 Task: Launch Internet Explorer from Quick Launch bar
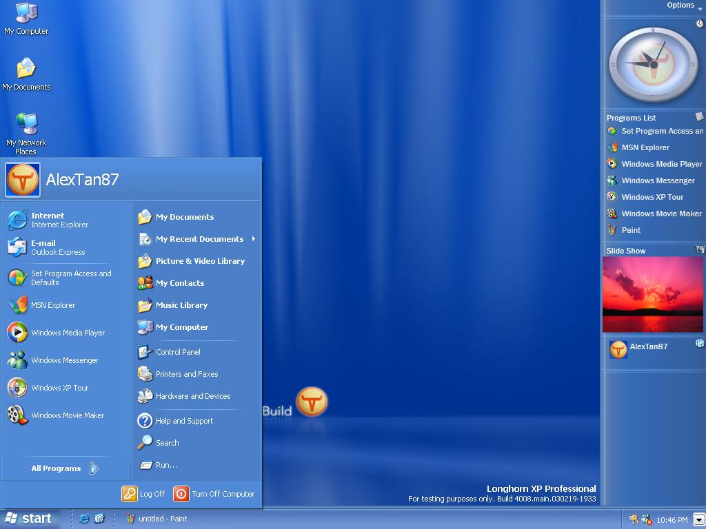[x=83, y=519]
